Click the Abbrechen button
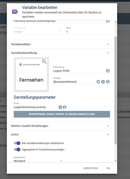 (91, 168)
